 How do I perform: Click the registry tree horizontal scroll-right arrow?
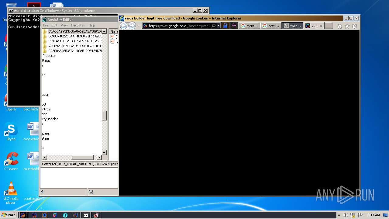tap(99, 157)
